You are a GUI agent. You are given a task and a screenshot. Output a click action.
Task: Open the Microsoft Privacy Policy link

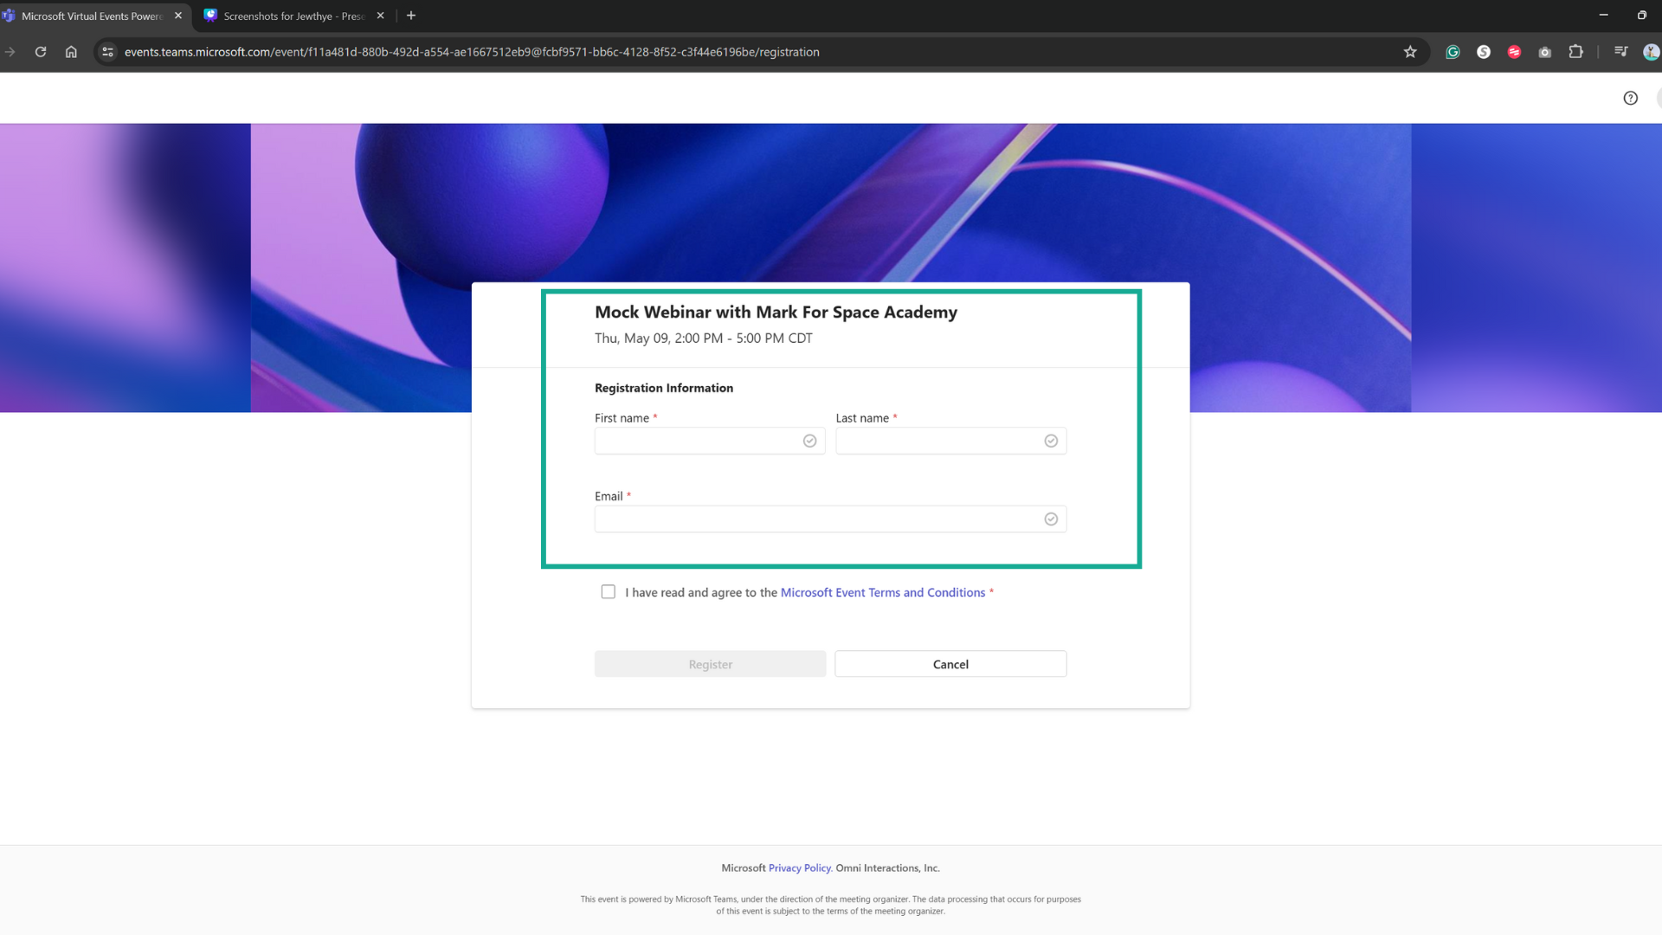point(799,867)
